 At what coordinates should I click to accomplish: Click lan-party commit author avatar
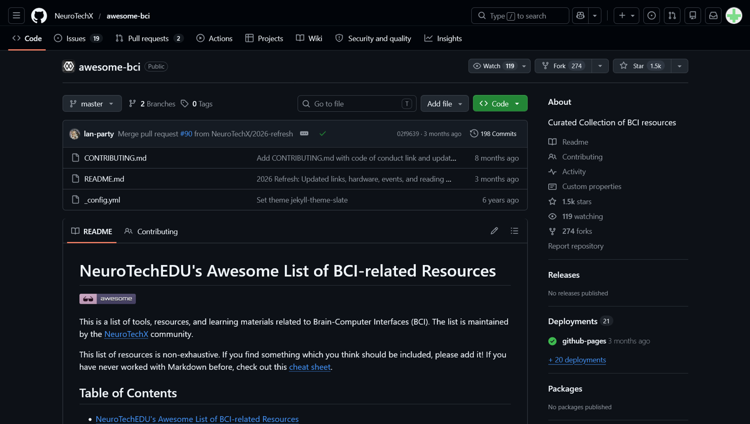(x=74, y=134)
